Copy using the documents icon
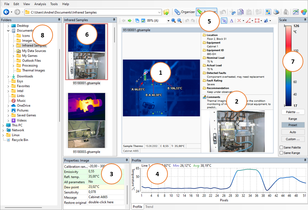The width and height of the screenshot is (308, 210). click(x=241, y=12)
